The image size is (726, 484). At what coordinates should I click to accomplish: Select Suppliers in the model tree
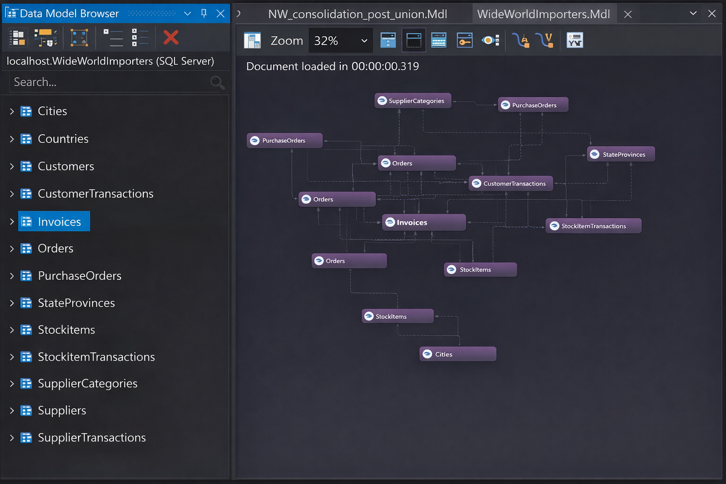click(x=62, y=410)
